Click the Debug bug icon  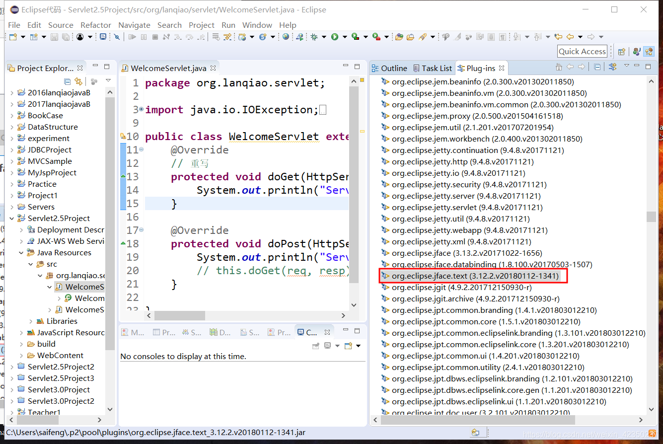tap(314, 37)
